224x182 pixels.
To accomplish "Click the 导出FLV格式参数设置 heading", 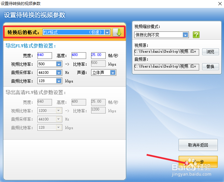I will (x=30, y=46).
